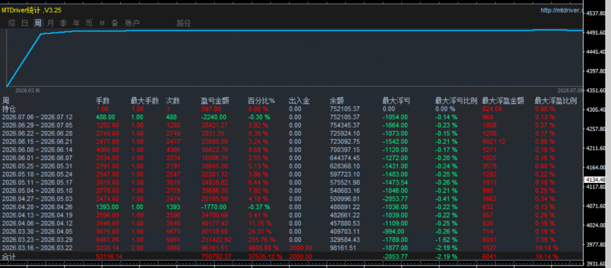611x268 pixels.
Task: Click the M tab button
Action: (x=102, y=23)
